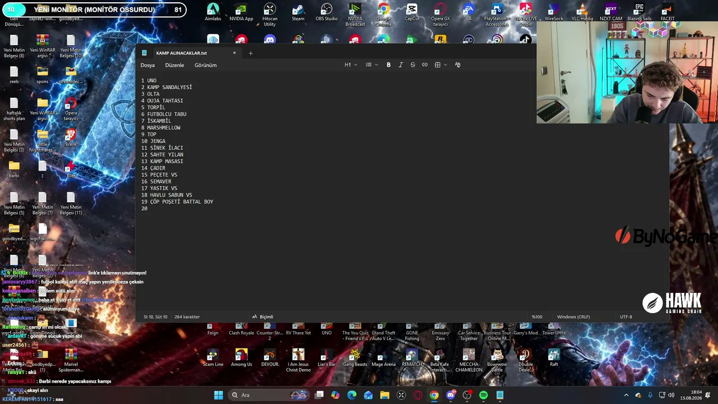Viewport: 718px width, 404px height.
Task: Add a new Notepad tab
Action: coord(251,53)
